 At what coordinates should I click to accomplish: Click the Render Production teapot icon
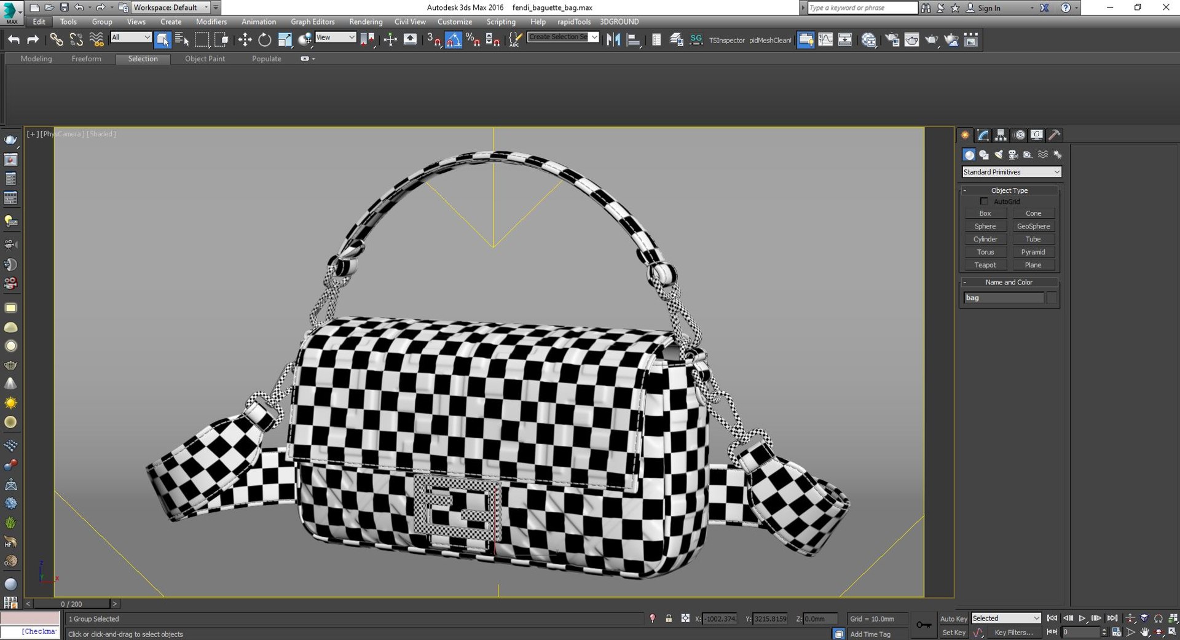pyautogui.click(x=932, y=40)
